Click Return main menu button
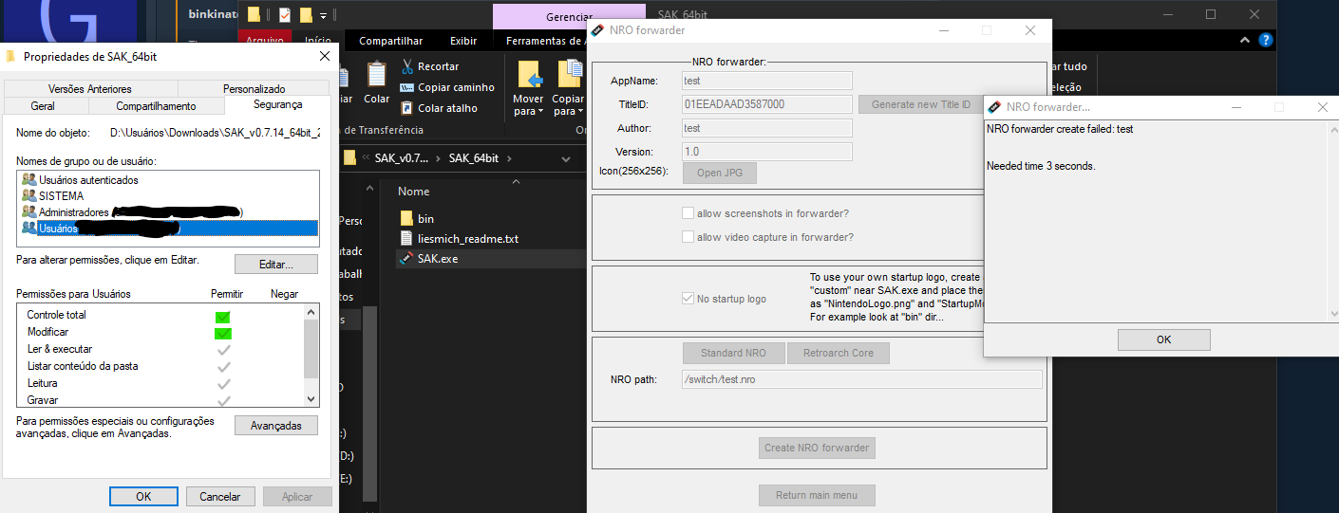 [817, 495]
